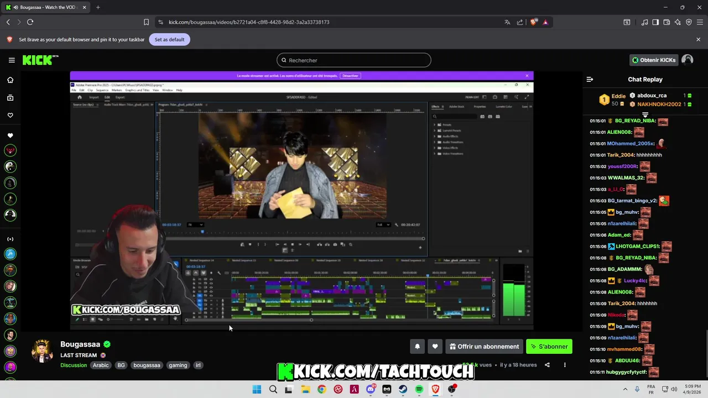708x398 pixels.
Task: Open the outlined heart Following icon
Action: coord(10,116)
